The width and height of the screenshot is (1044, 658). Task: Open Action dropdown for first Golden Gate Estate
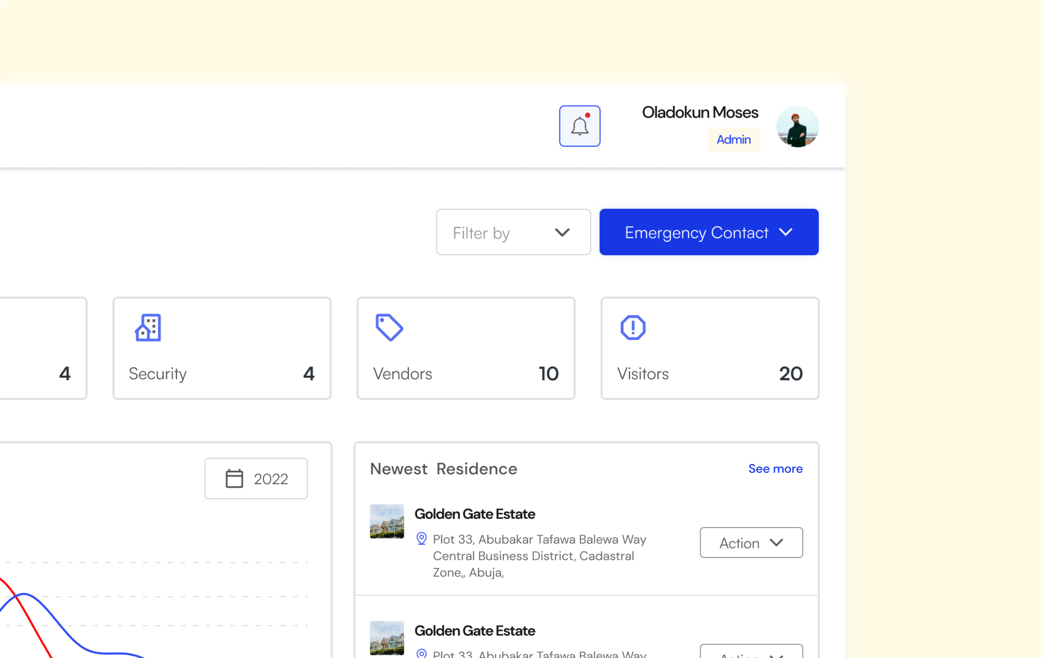point(751,543)
